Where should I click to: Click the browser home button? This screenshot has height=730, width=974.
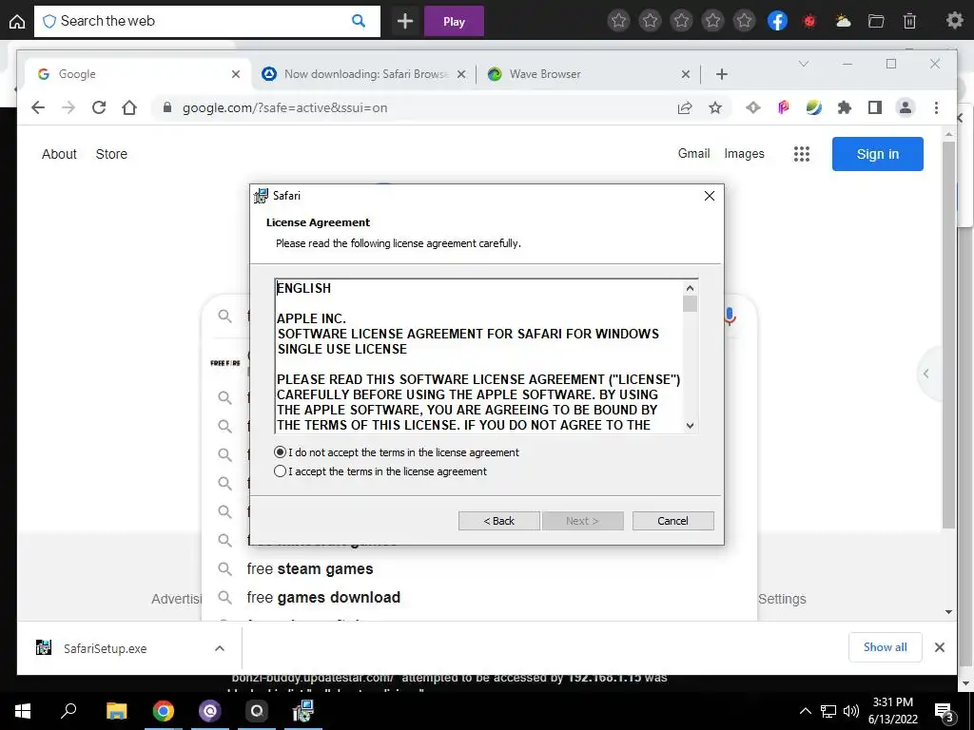pos(129,107)
